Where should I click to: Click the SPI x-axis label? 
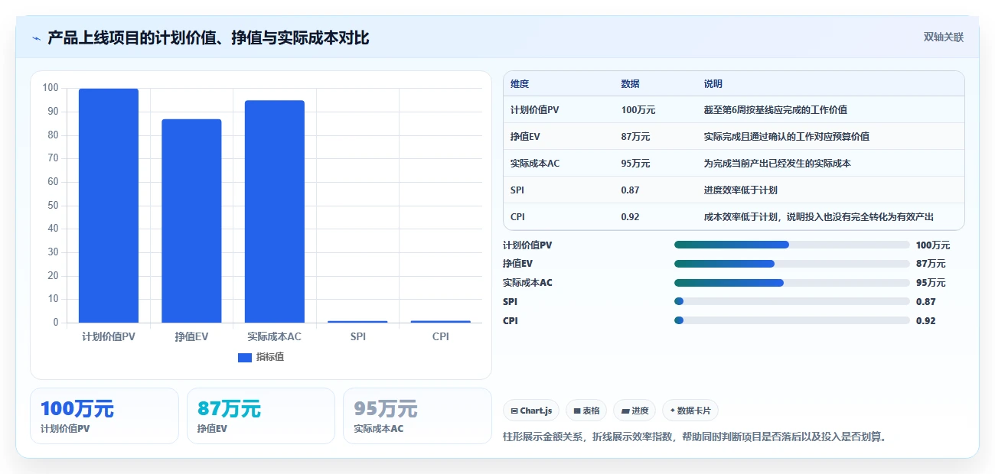pos(357,336)
